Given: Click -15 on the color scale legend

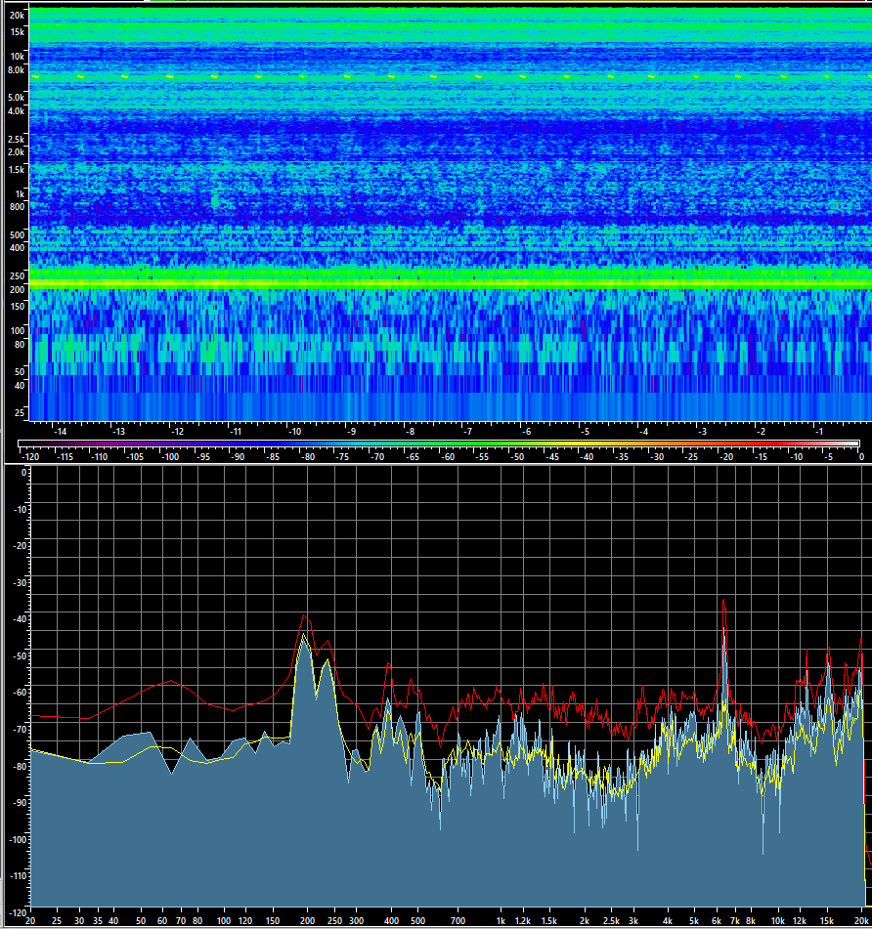Looking at the screenshot, I should (x=761, y=457).
